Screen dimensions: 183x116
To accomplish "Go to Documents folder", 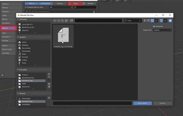I will [x=26, y=48].
